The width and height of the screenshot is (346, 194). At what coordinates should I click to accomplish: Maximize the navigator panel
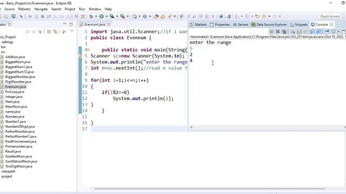71,24
